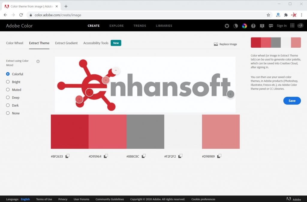Open the browser extensions puzzle icon
The image size is (307, 202).
pyautogui.click(x=286, y=15)
